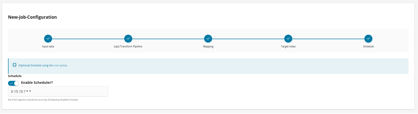
Task: Click the "(Optional) Schedule using the" banner text
Action: pos(36,66)
